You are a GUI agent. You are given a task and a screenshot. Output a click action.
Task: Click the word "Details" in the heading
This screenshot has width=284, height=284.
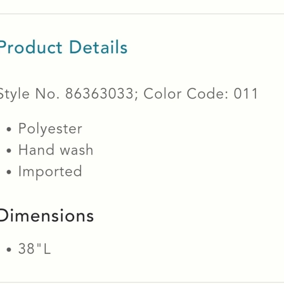tap(98, 47)
